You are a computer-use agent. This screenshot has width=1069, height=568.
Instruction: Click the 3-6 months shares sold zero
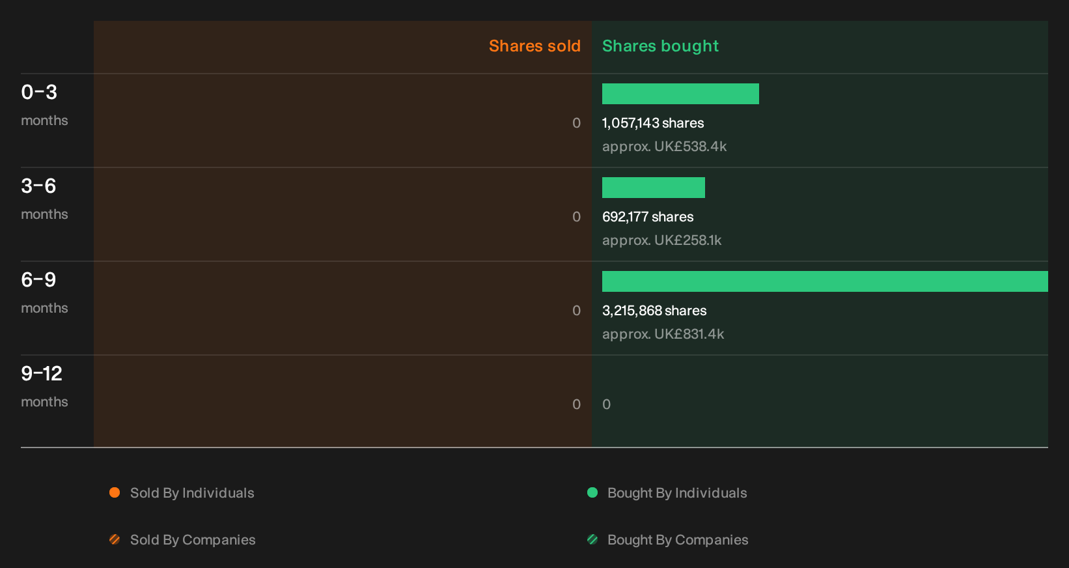576,217
